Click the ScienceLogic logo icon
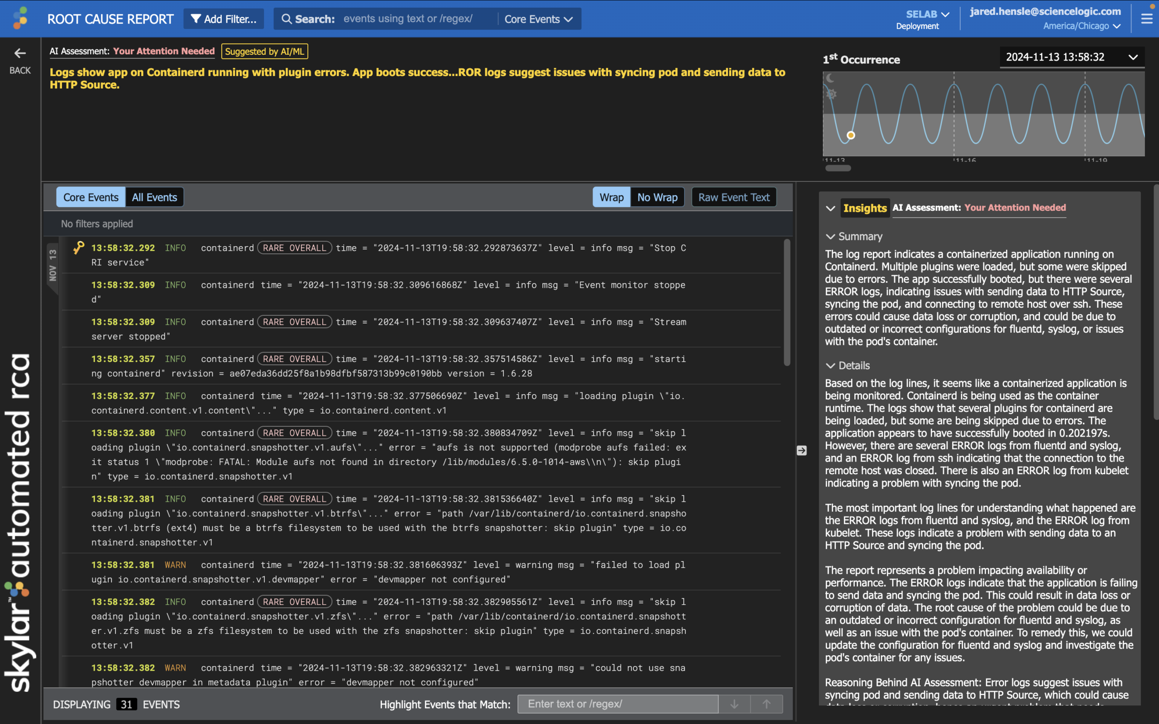The width and height of the screenshot is (1159, 724). pos(20,19)
